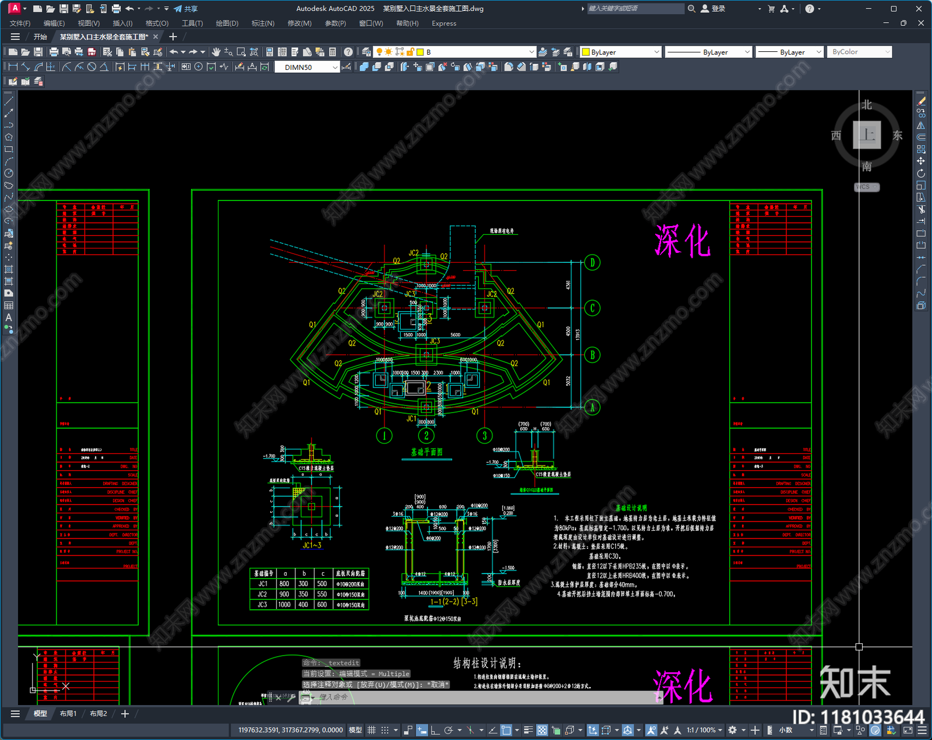Toggle Object Snap in status bar

(506, 730)
